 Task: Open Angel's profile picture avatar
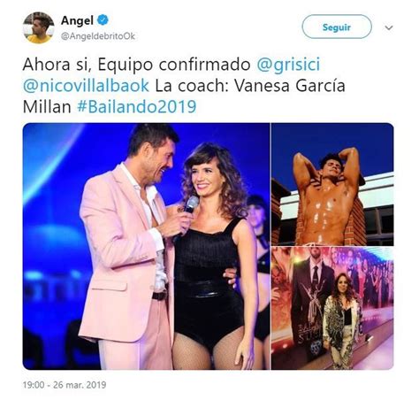[39, 27]
